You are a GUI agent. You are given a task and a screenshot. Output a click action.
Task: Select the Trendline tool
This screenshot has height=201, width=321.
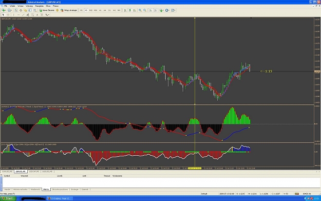[23, 15]
